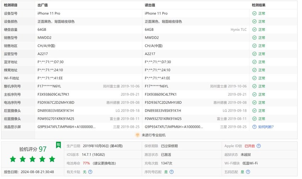Click the green check icon in 蜂窝地址 row
This screenshot has width=302, height=179.
click(254, 70)
